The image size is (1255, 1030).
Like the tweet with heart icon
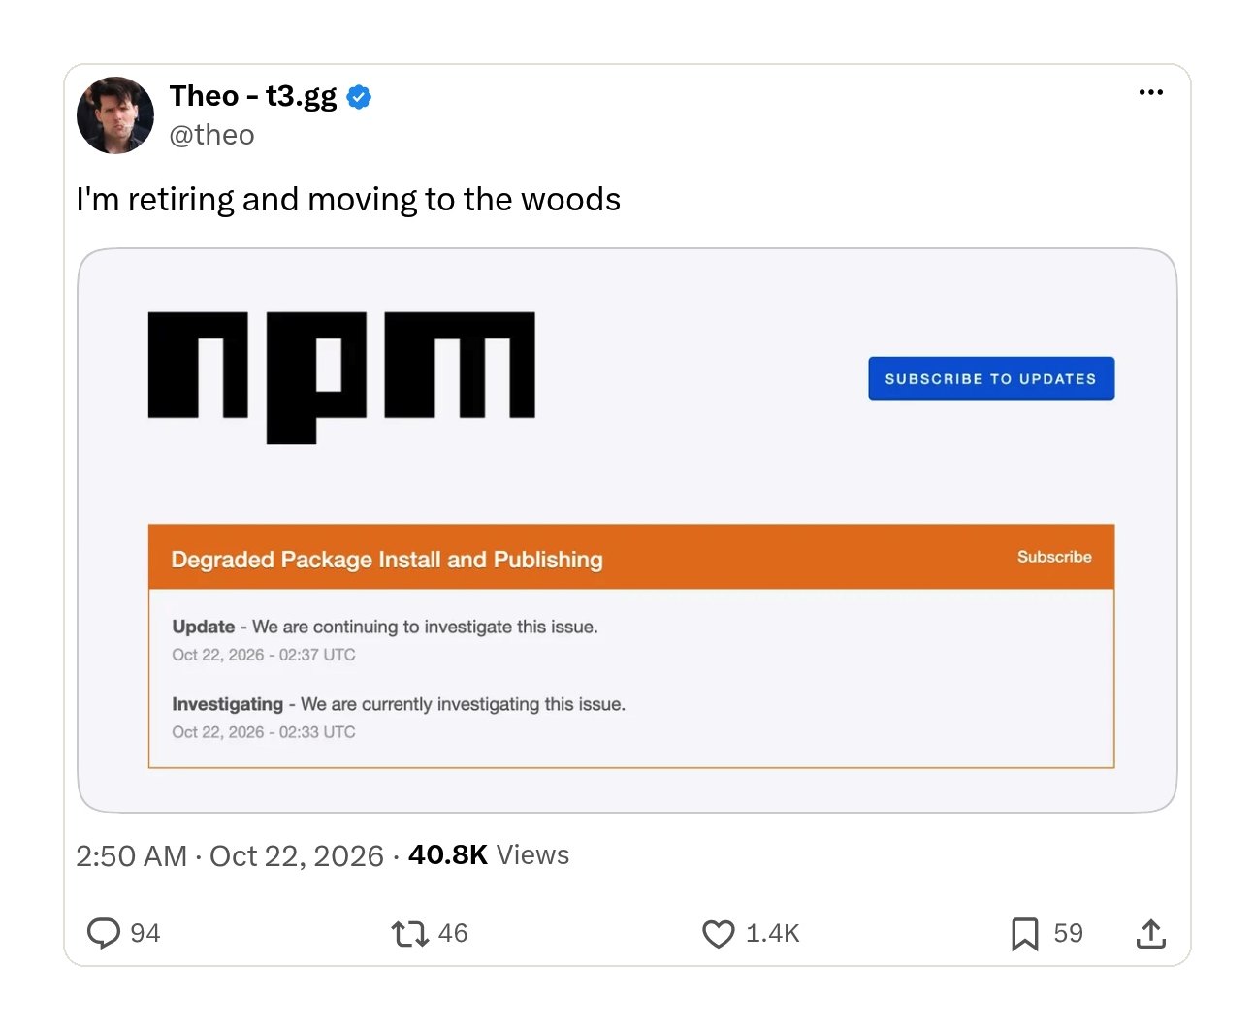point(718,934)
